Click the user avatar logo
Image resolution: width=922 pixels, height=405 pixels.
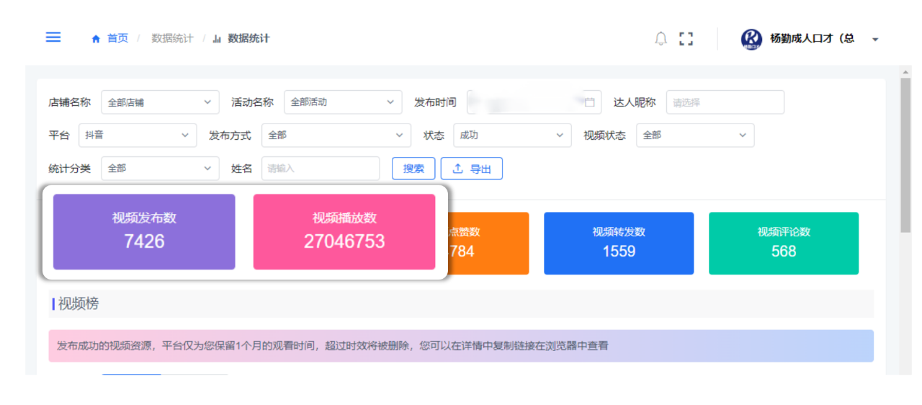[x=751, y=39]
